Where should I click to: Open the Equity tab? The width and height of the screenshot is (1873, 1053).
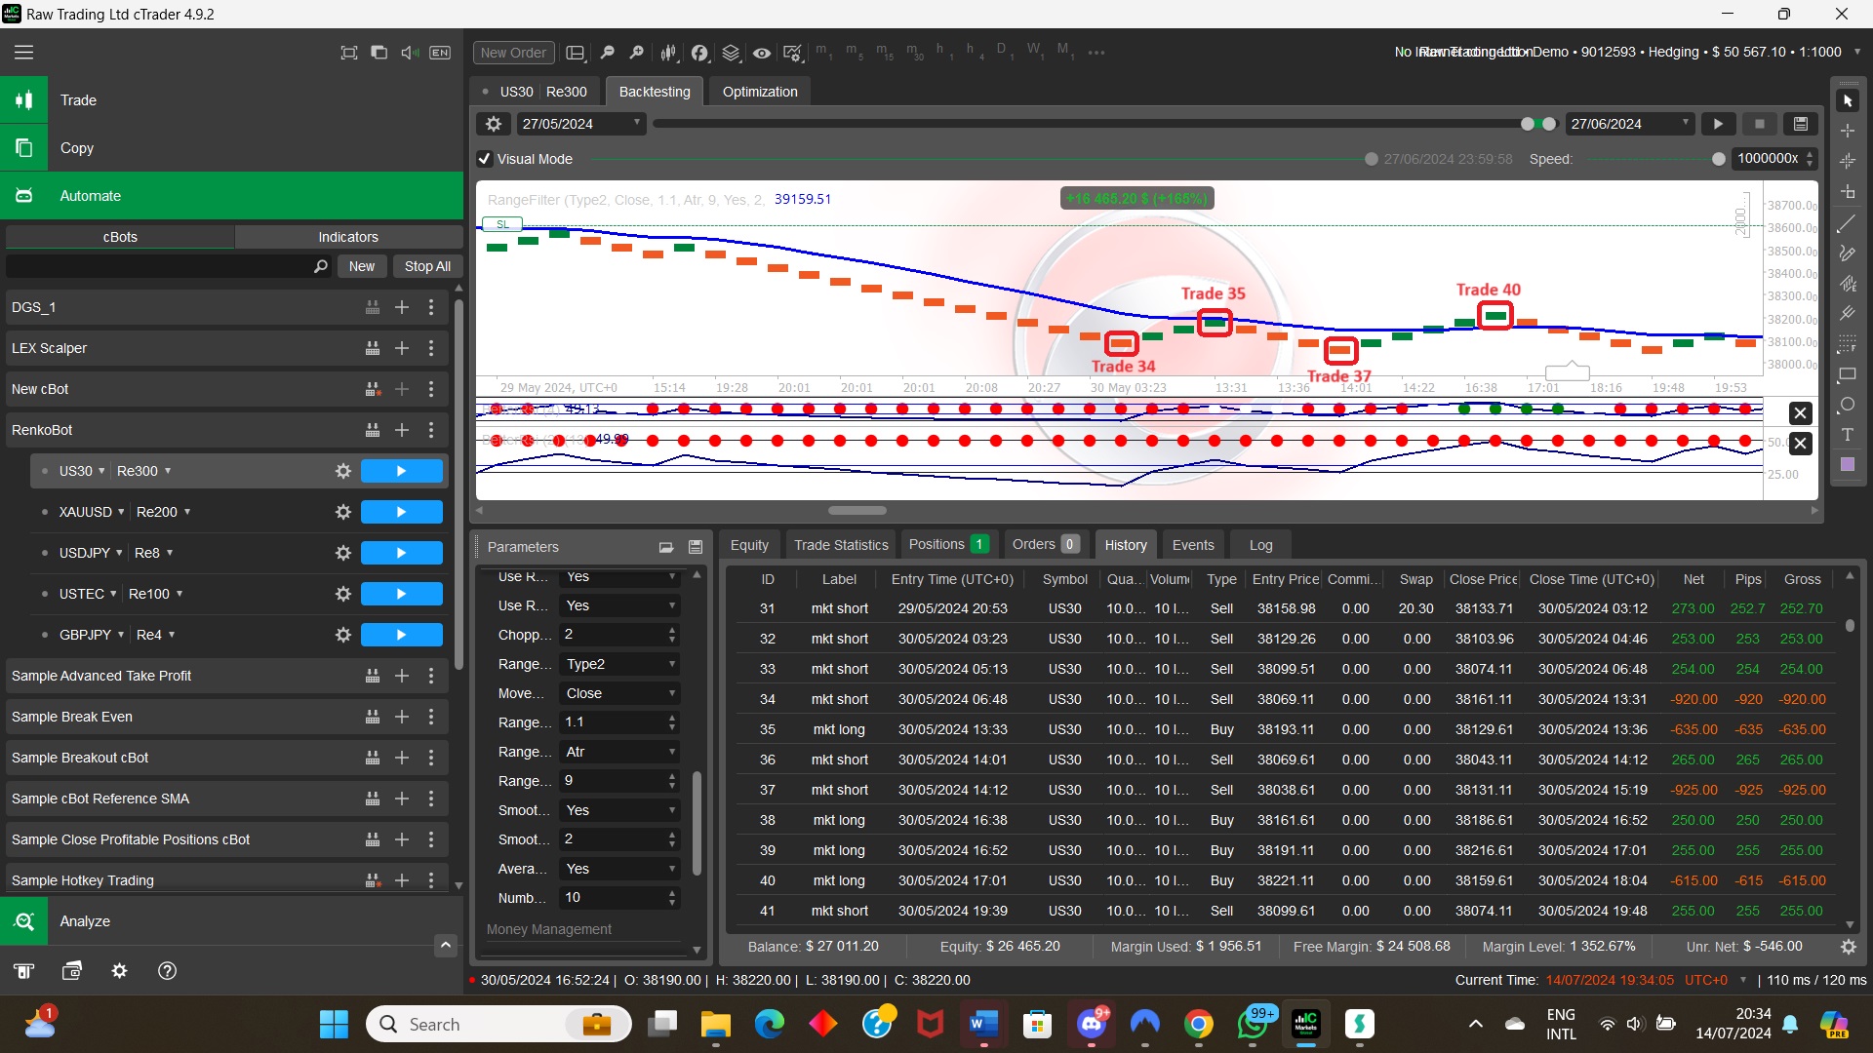pos(749,545)
